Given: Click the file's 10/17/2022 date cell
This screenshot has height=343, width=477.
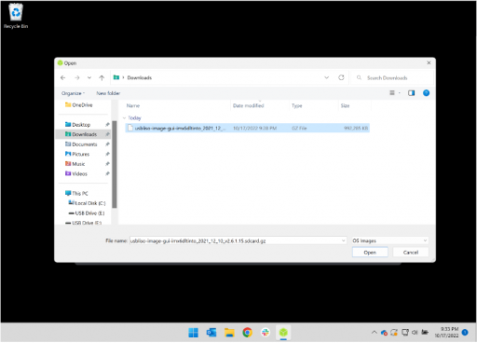Looking at the screenshot, I should click(254, 128).
